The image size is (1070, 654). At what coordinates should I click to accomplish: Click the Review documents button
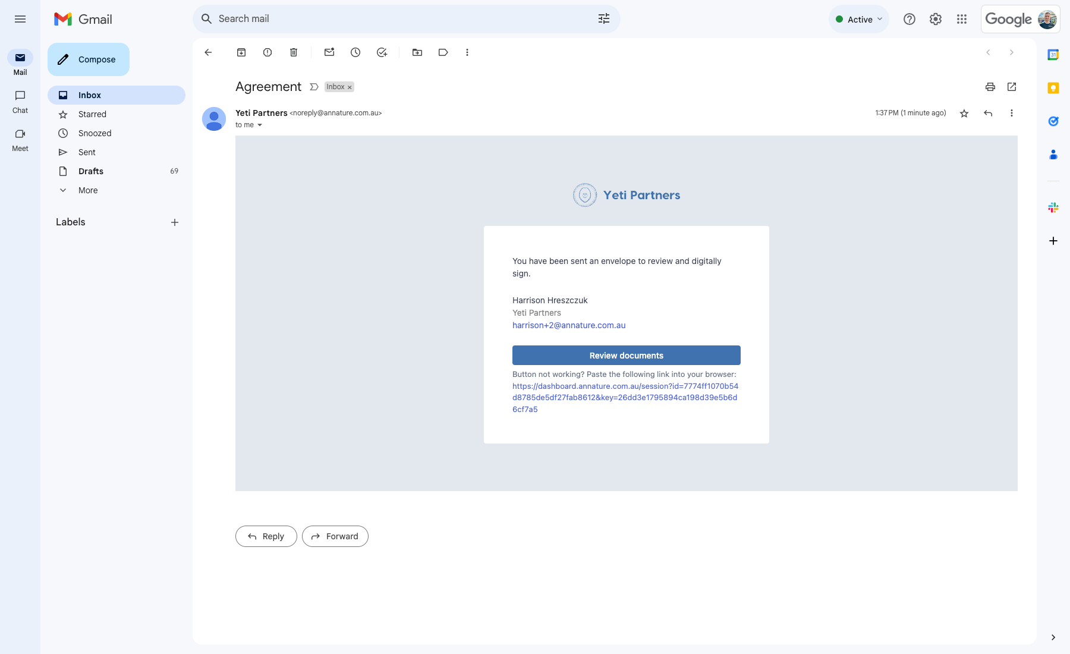click(x=626, y=355)
